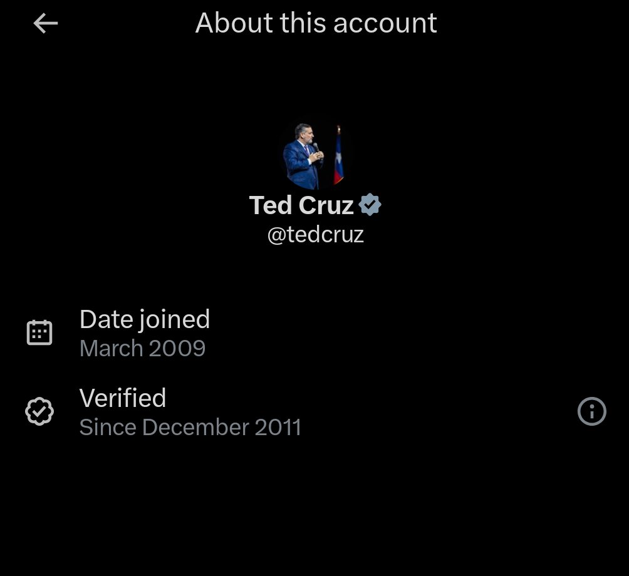The height and width of the screenshot is (576, 629).
Task: Select the calendar icon next to Date joined
Action: (39, 331)
